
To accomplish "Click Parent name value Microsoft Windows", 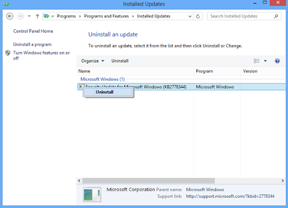I will pos(205,189).
